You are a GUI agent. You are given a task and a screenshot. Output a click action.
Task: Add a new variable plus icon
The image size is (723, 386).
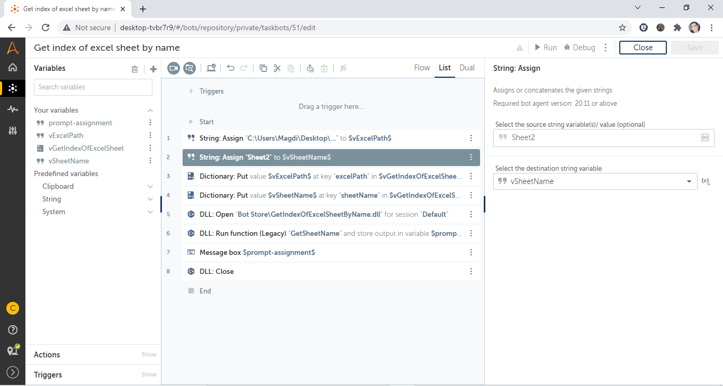(x=153, y=69)
